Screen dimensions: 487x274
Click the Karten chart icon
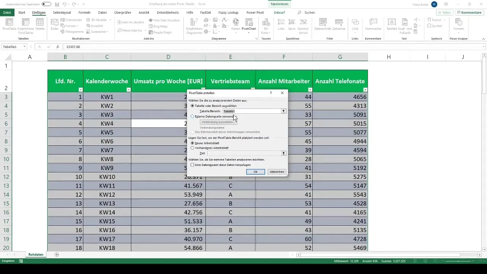236,24
